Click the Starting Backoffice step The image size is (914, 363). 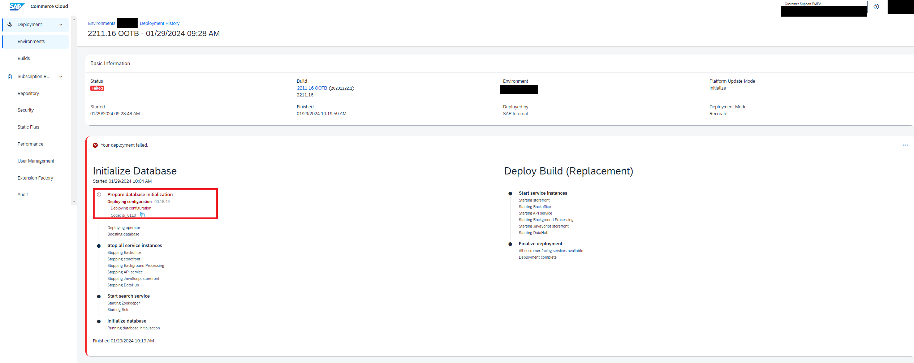535,207
